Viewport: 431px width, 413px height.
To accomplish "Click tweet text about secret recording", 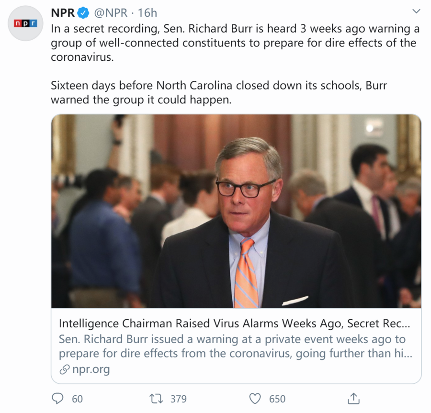I will point(235,42).
